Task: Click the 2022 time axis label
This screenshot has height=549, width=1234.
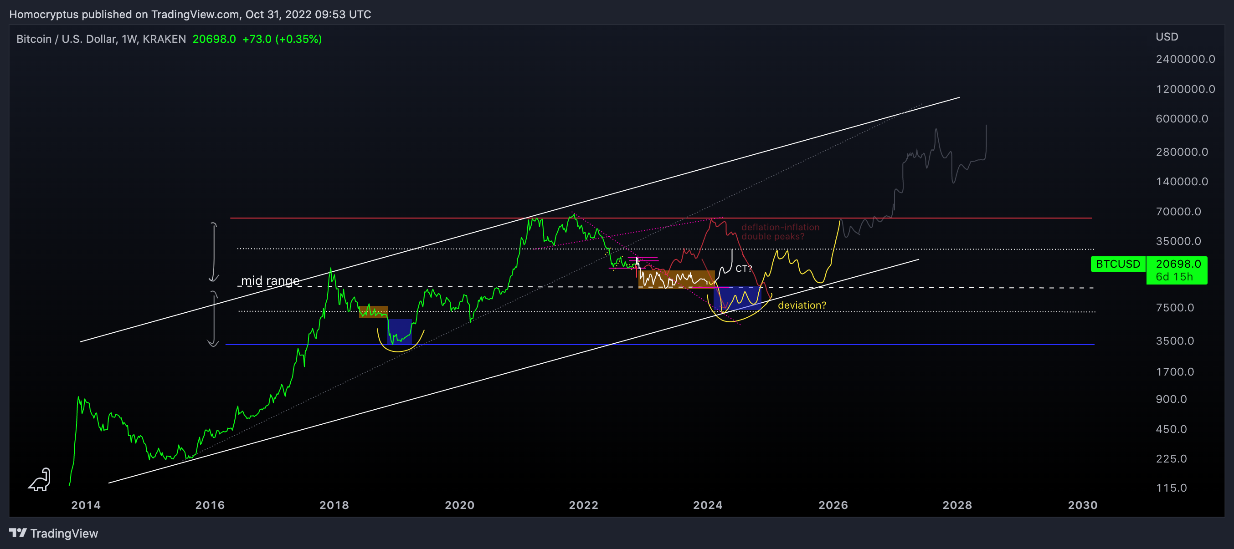Action: 583,505
